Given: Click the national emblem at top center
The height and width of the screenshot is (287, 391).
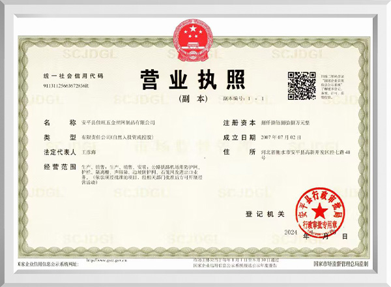Looking at the screenshot, I should pyautogui.click(x=193, y=40).
